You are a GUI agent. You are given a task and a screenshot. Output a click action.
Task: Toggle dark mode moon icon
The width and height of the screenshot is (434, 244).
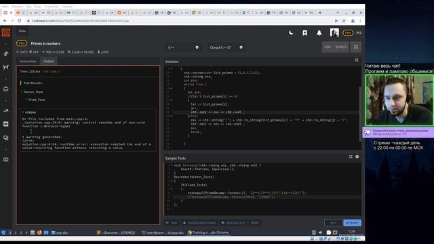pyautogui.click(x=291, y=33)
